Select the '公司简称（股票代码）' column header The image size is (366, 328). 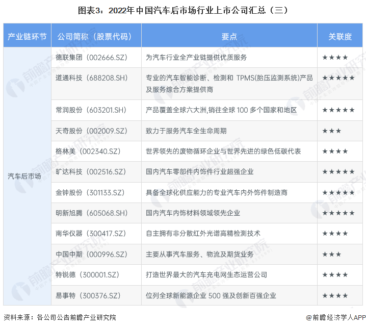pyautogui.click(x=96, y=36)
